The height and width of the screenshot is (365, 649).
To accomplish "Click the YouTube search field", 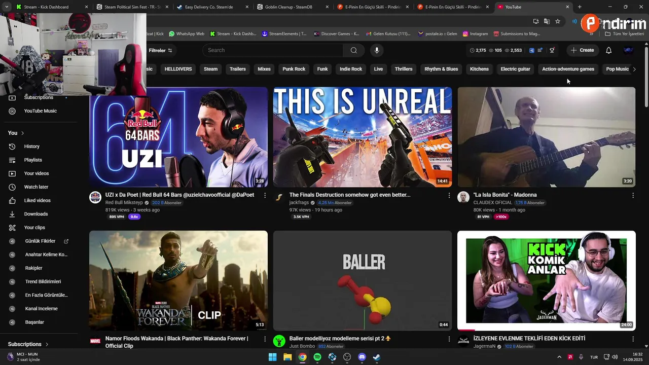I will [x=273, y=50].
